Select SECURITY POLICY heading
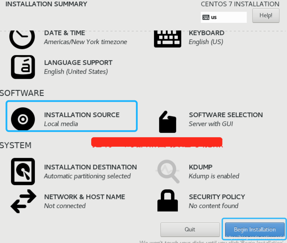The image size is (287, 243). point(217,197)
